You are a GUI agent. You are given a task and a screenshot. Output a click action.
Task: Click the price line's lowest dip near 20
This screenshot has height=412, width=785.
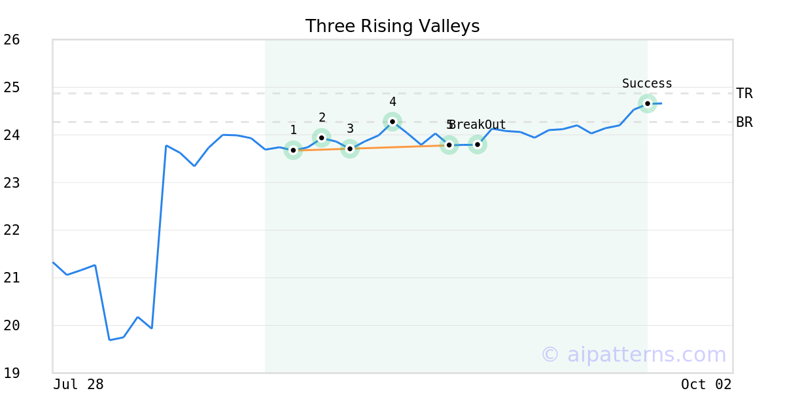[110, 339]
